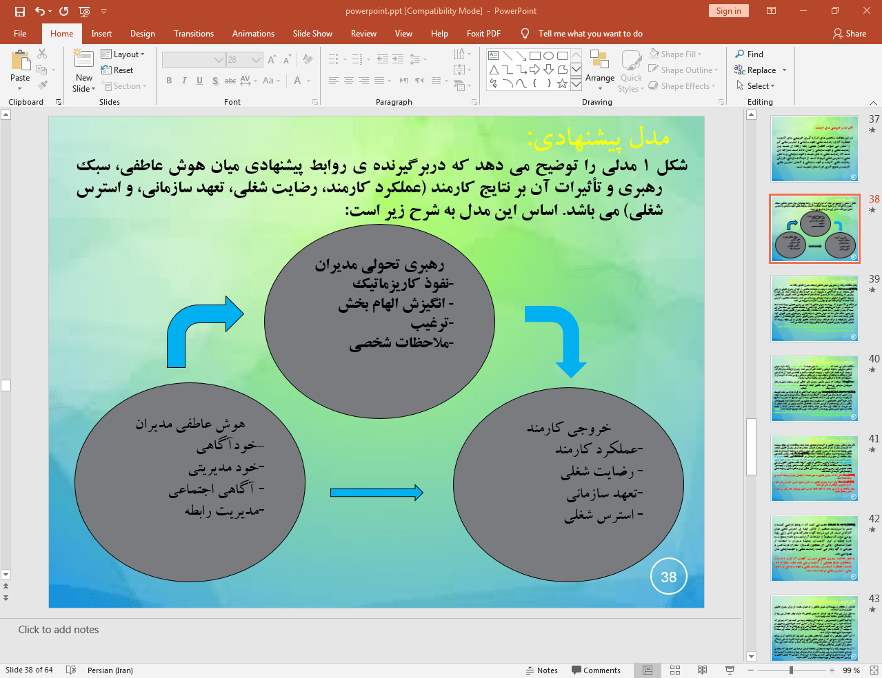This screenshot has height=678, width=882.
Task: Open the Layout dropdown
Action: 123,54
